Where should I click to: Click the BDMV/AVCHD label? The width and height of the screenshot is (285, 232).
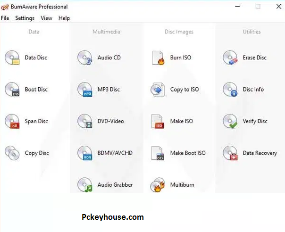pos(115,153)
